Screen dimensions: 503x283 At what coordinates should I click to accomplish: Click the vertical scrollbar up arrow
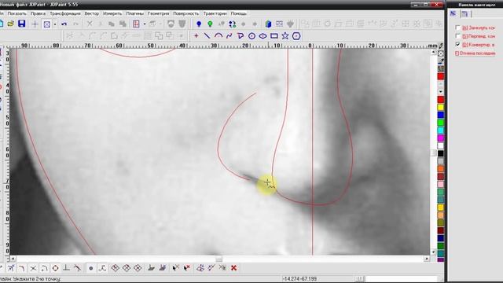click(x=433, y=52)
